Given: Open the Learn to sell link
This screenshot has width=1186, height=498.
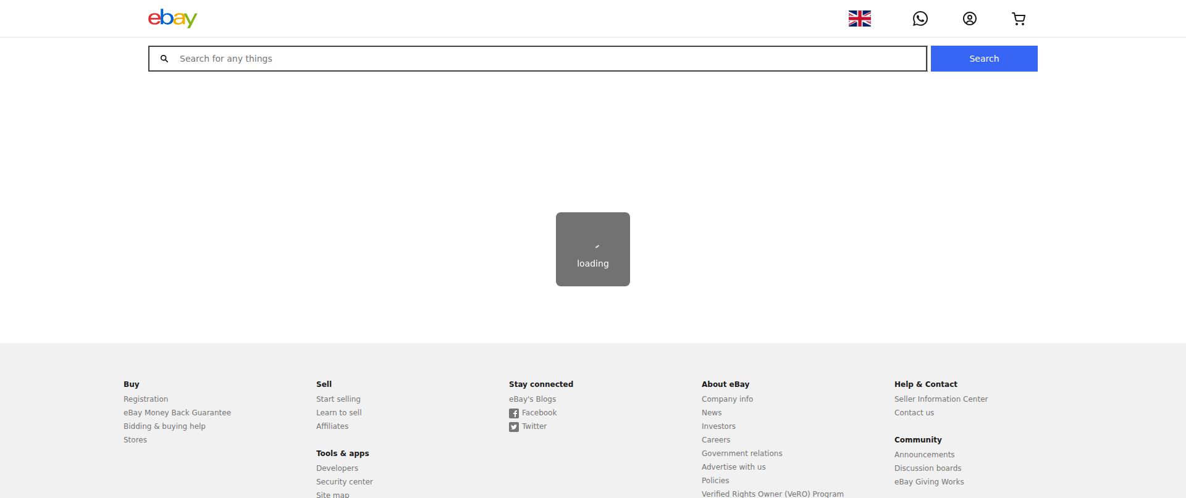Looking at the screenshot, I should pos(339,413).
